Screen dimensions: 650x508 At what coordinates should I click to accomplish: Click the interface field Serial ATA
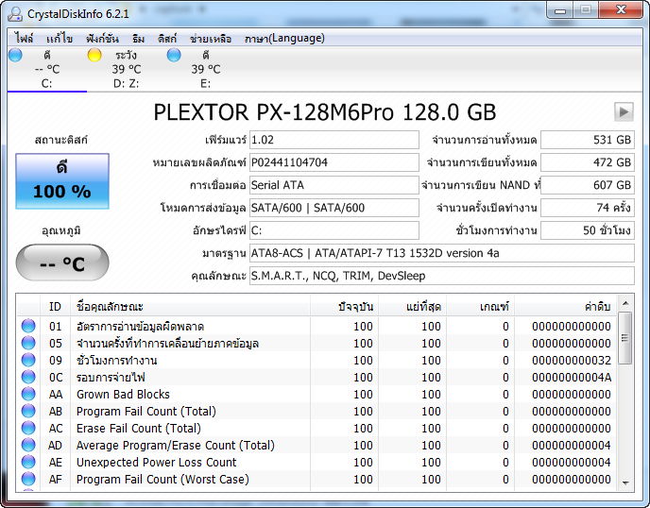pyautogui.click(x=334, y=185)
